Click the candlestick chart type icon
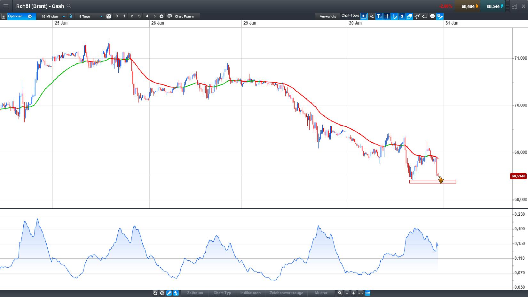The height and width of the screenshot is (297, 528). click(402, 16)
